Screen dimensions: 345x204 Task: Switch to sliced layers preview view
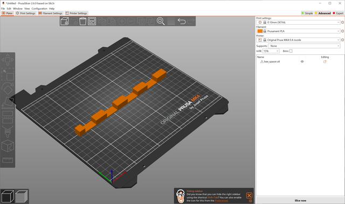(22, 196)
